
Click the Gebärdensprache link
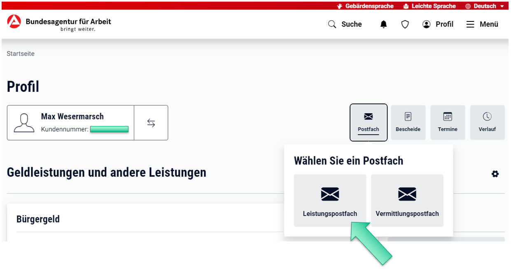[x=365, y=6]
